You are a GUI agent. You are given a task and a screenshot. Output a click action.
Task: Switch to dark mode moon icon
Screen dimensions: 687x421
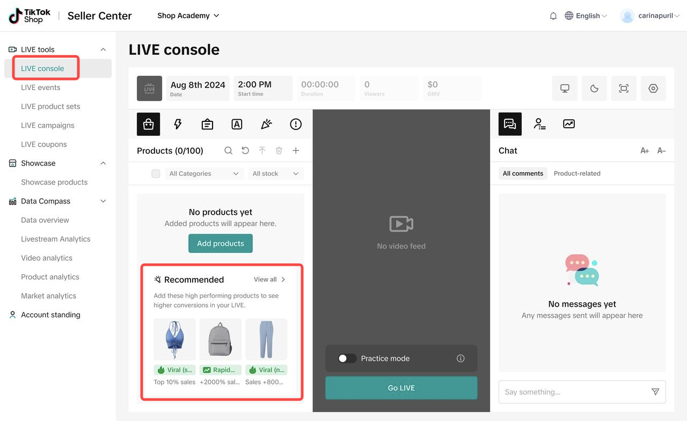point(594,89)
